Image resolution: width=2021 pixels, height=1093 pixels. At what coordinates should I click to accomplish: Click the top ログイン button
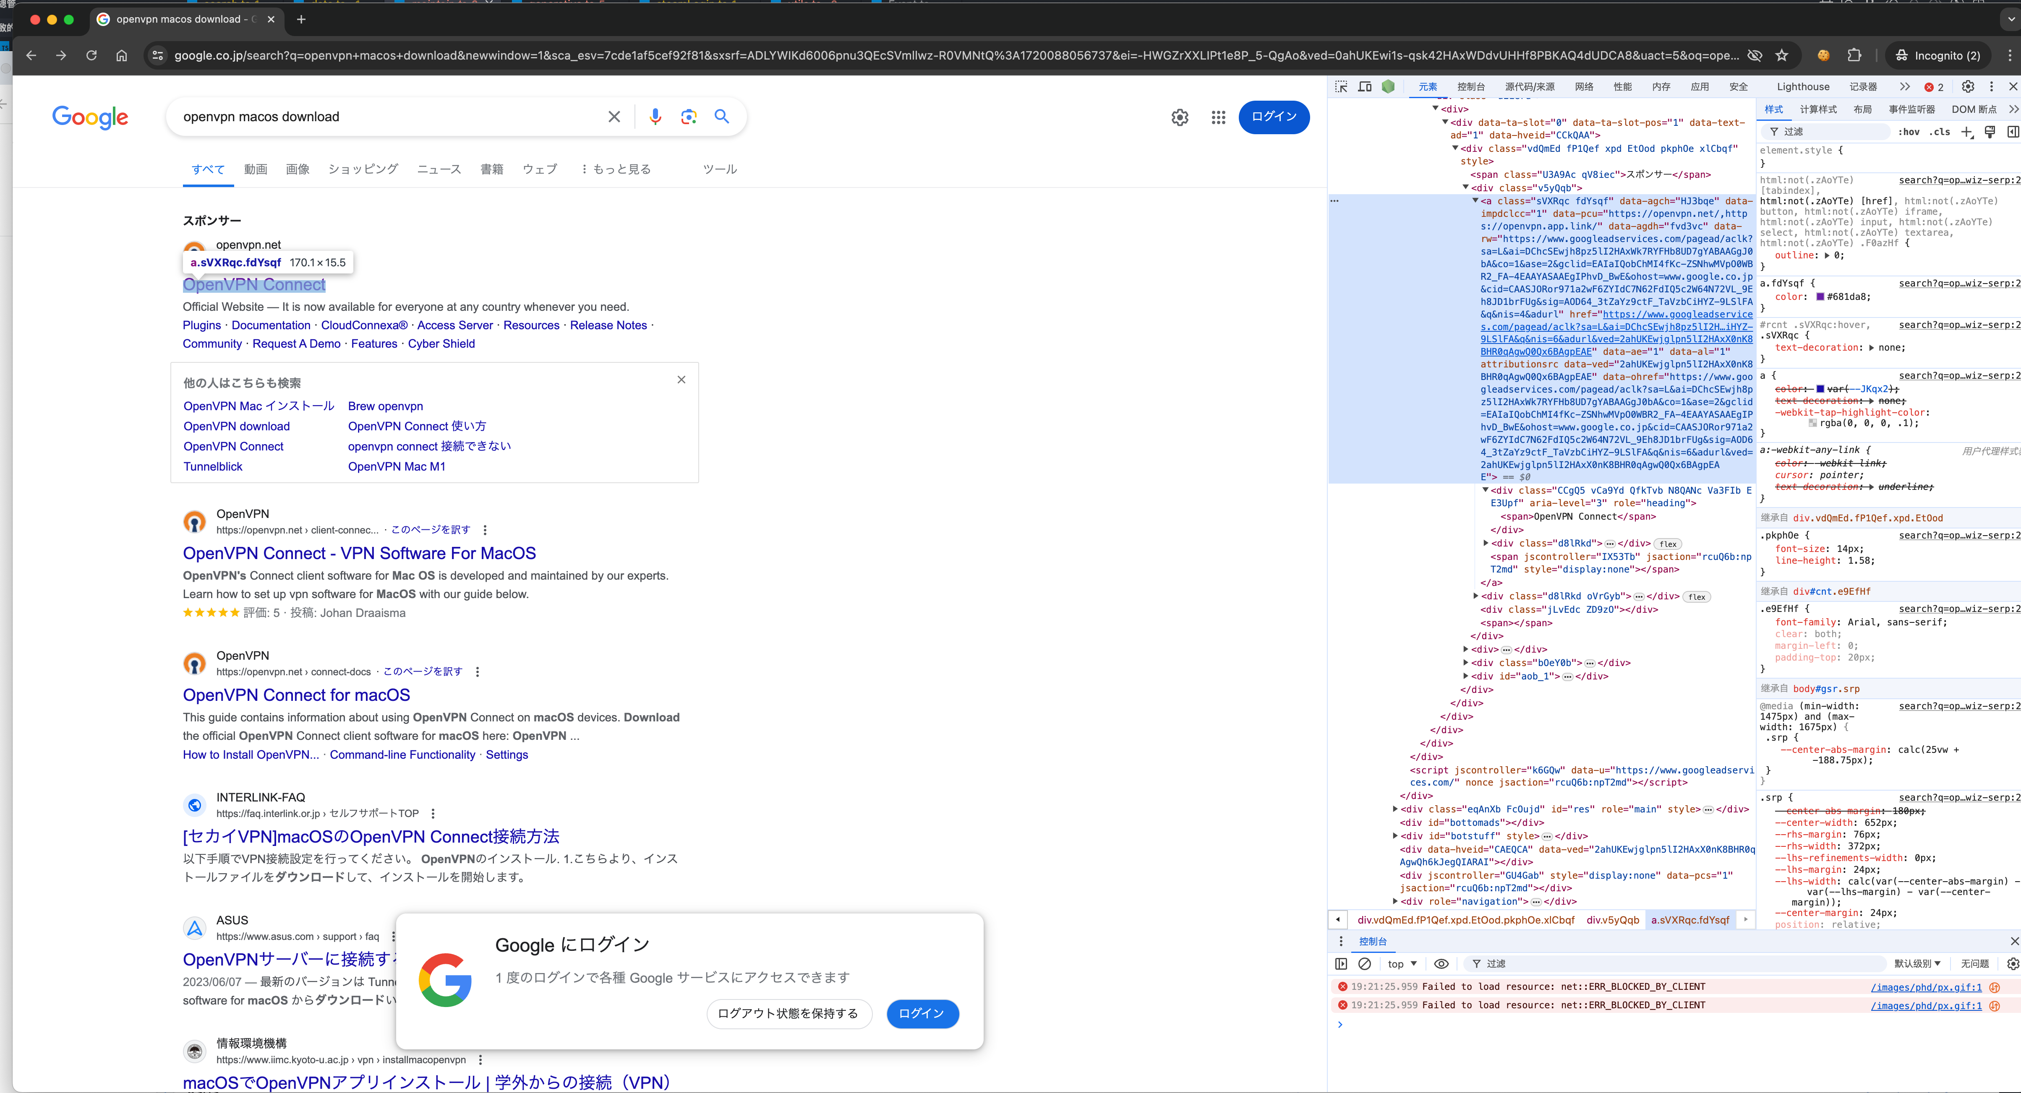pyautogui.click(x=1273, y=117)
